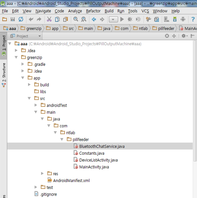Click the Save All toolbar icon

pyautogui.click(x=13, y=19)
